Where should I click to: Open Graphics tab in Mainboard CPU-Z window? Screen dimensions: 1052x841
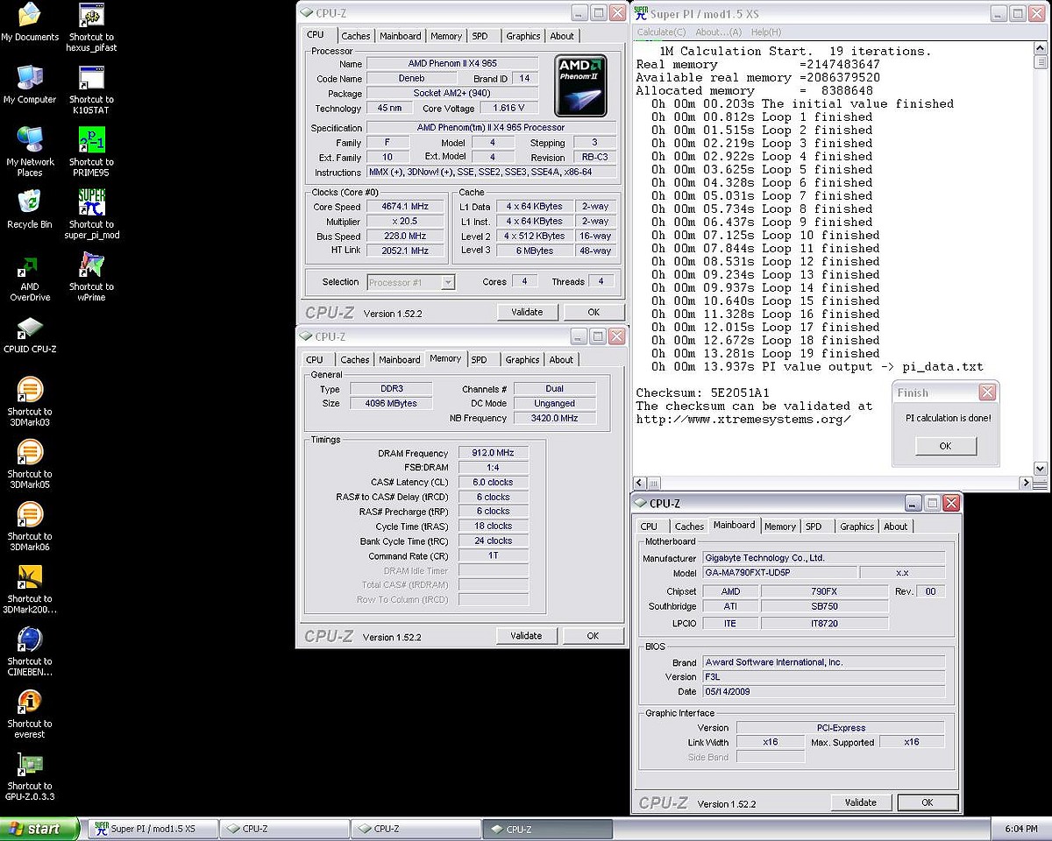click(x=857, y=527)
